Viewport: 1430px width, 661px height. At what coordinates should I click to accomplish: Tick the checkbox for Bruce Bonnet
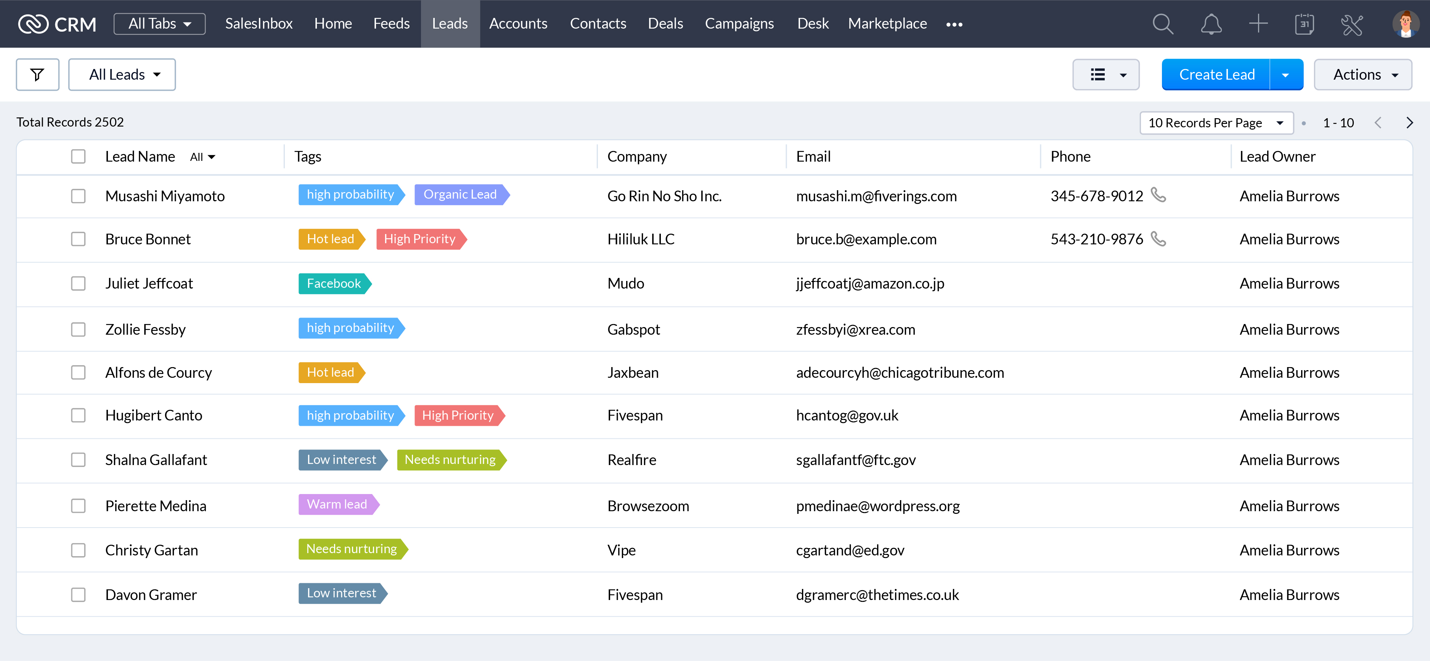pos(78,239)
